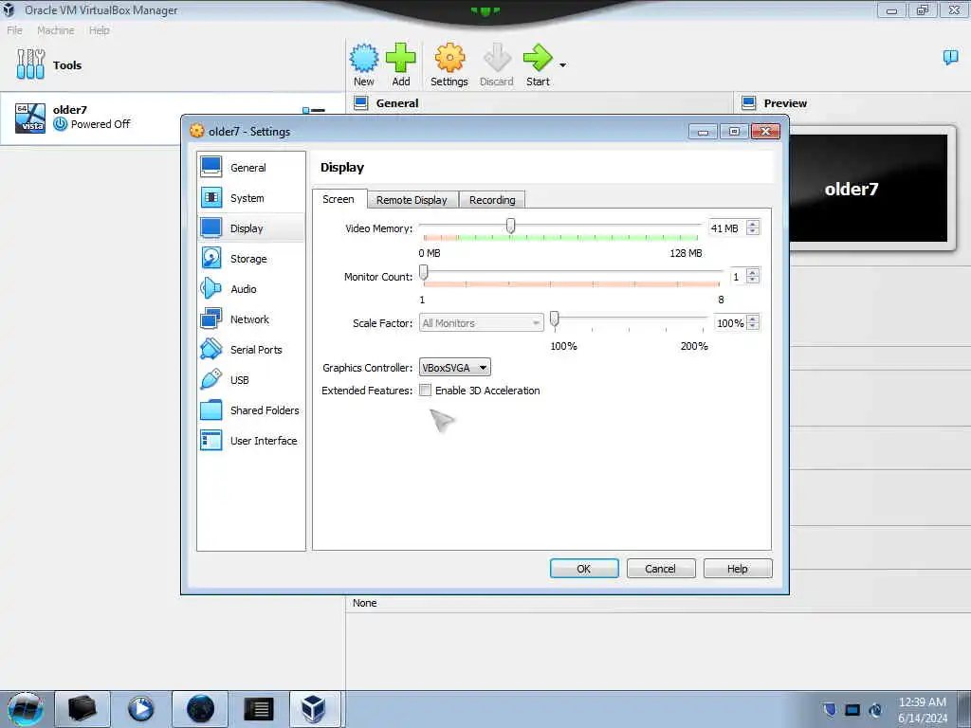Screen dimensions: 971x728
Task: Click the New machine toolbar icon
Action: pyautogui.click(x=363, y=65)
